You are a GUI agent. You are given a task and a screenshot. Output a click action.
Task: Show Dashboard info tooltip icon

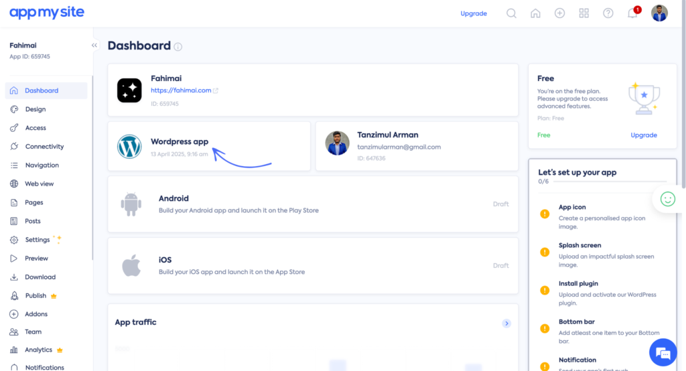pyautogui.click(x=178, y=47)
